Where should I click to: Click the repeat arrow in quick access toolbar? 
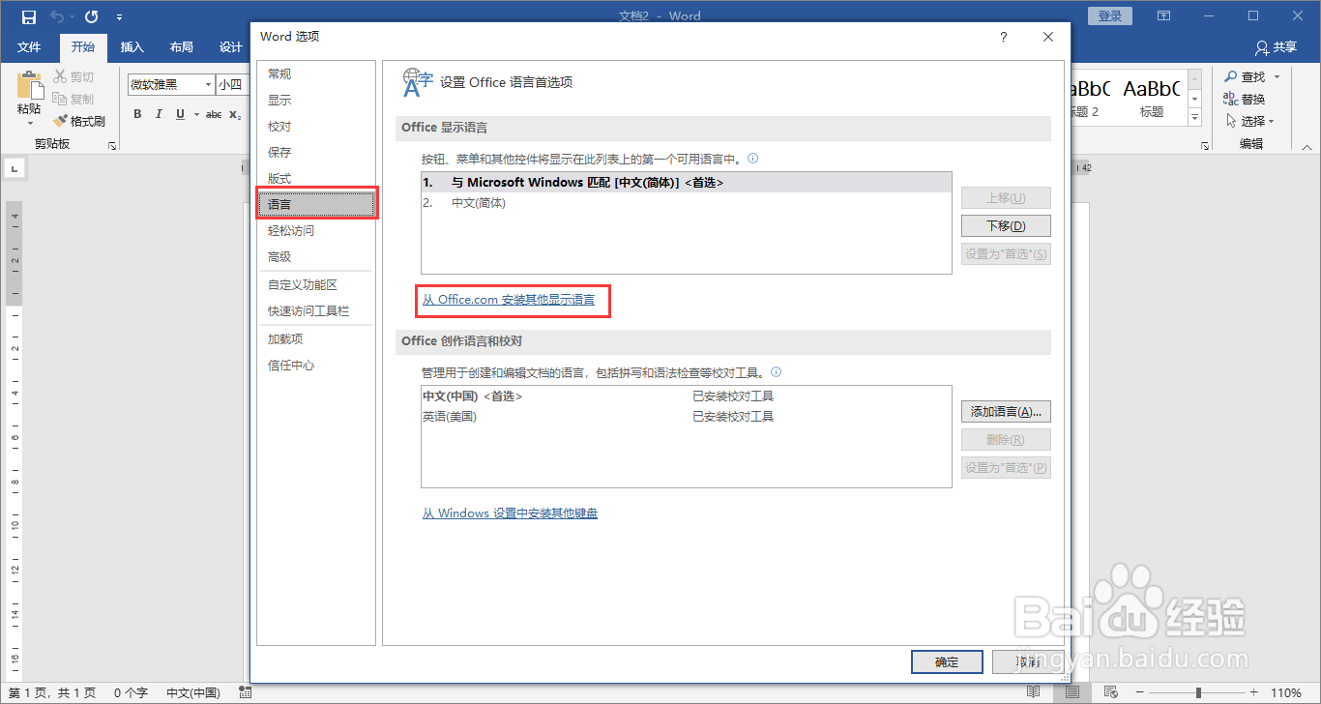pyautogui.click(x=91, y=16)
